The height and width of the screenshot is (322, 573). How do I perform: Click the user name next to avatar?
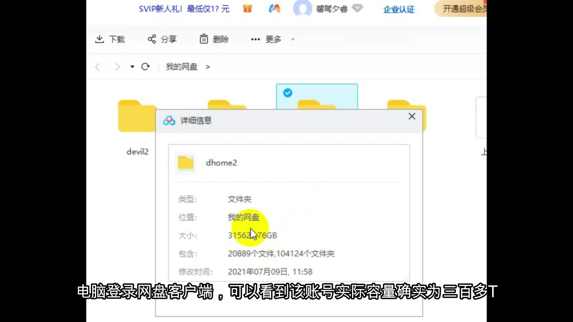pyautogui.click(x=332, y=9)
